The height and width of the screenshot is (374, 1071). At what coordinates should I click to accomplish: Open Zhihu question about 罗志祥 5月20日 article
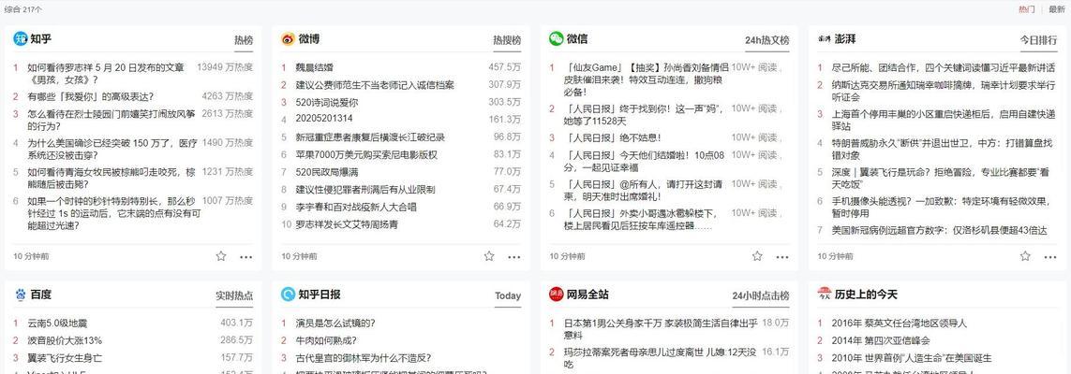pos(106,73)
